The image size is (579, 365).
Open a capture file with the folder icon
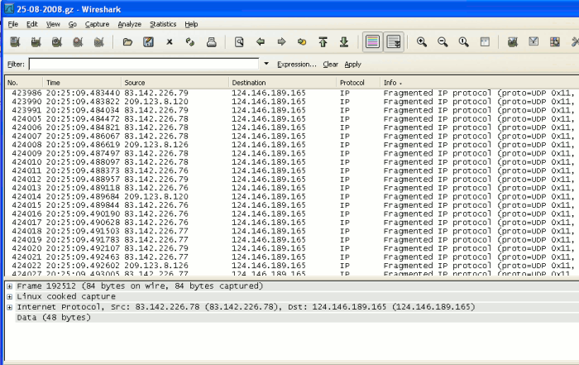tap(127, 41)
